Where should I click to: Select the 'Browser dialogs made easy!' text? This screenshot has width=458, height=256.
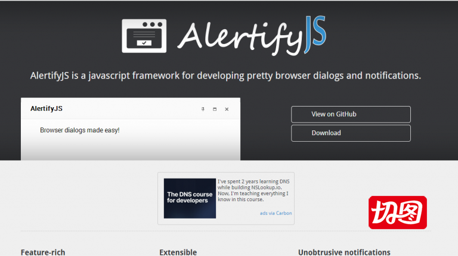[80, 130]
